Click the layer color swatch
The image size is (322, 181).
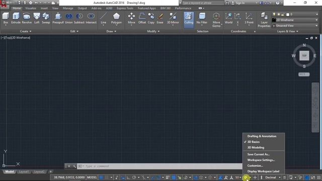coord(288,15)
